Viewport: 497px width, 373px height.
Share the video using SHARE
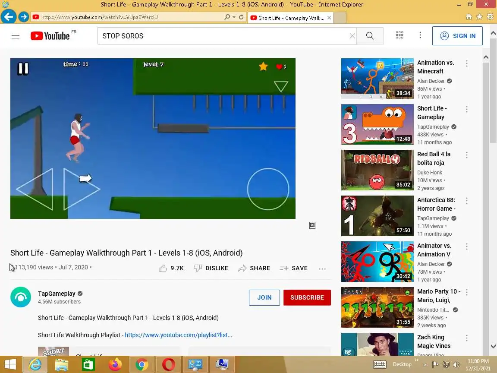coord(254,269)
